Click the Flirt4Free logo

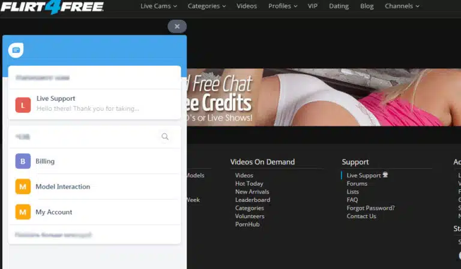pyautogui.click(x=52, y=7)
